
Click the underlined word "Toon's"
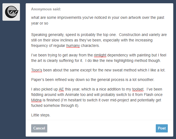[x=37, y=70]
